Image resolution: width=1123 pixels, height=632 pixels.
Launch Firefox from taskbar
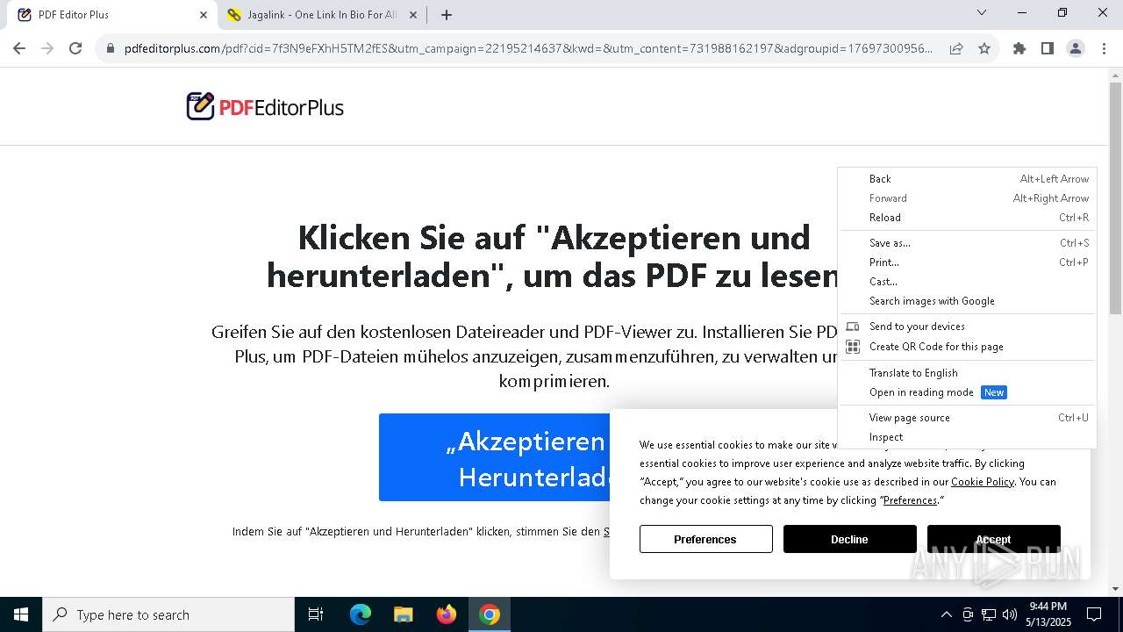click(447, 614)
